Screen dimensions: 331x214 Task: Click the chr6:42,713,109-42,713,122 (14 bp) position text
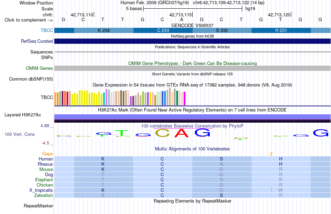click(229, 3)
